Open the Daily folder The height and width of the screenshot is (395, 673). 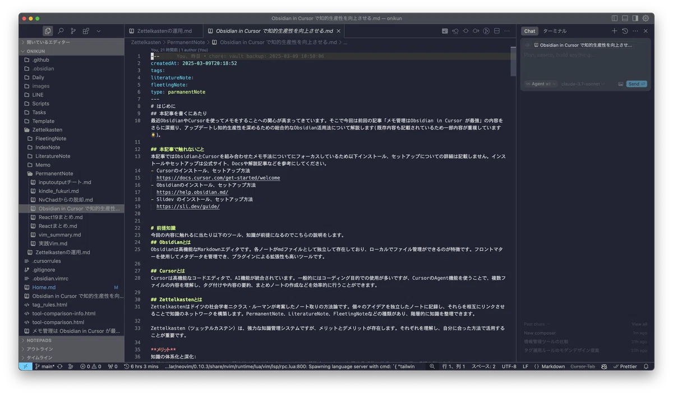point(71,77)
